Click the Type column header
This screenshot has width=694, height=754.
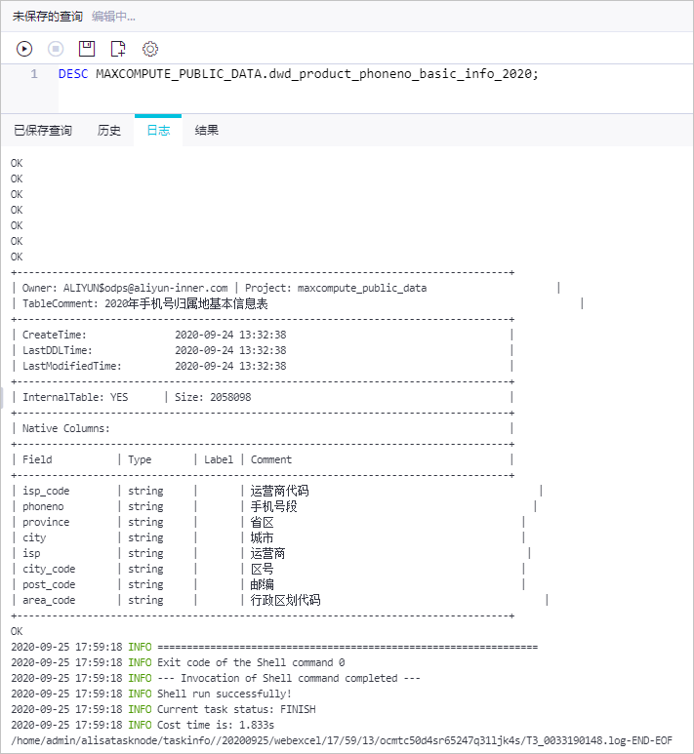pos(140,459)
